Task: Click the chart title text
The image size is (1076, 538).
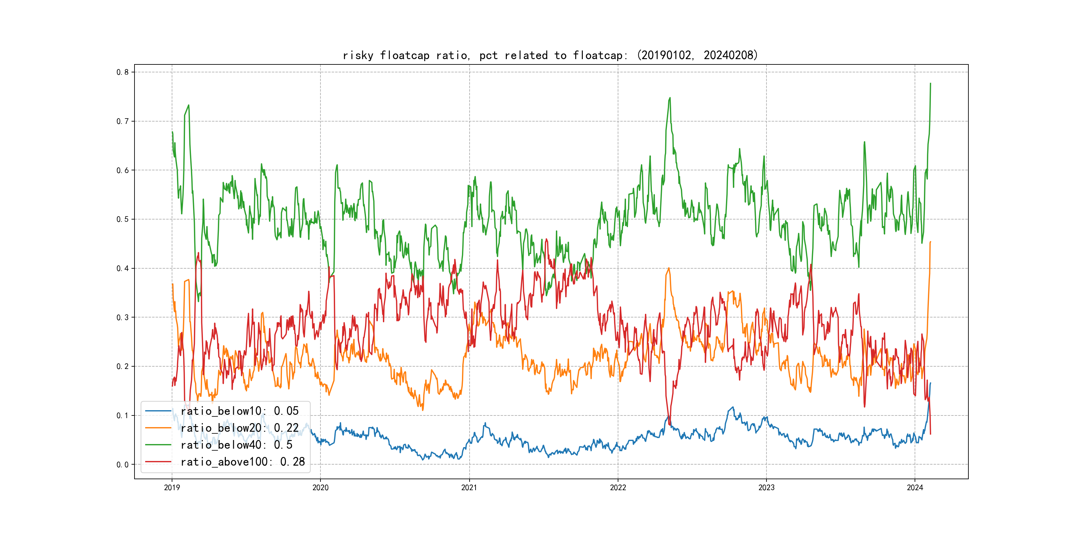Action: point(550,55)
